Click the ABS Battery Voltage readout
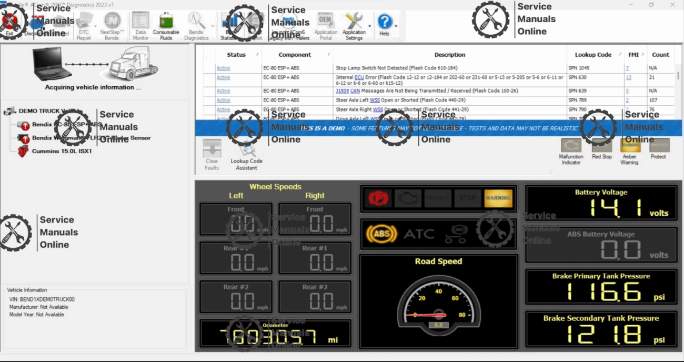 601,246
